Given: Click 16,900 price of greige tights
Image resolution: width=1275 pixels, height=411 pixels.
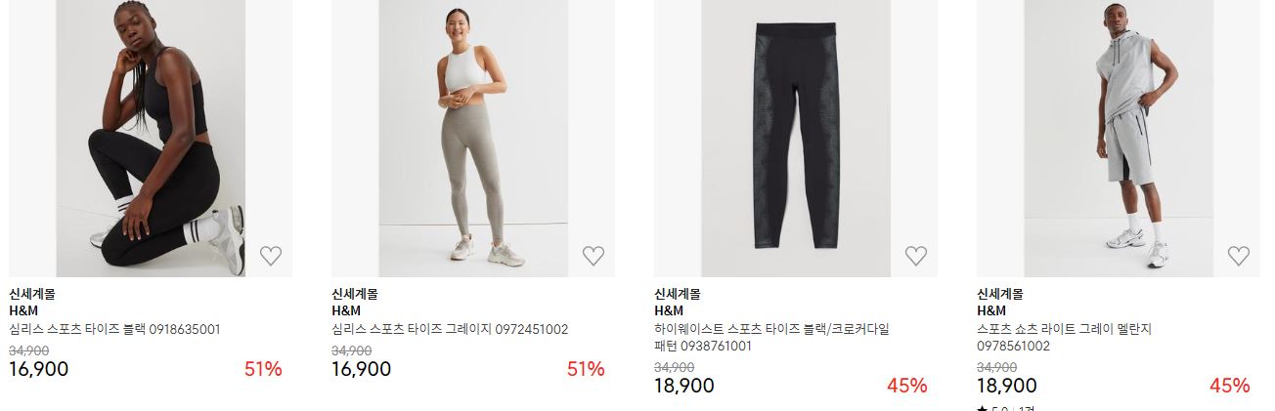Looking at the screenshot, I should (x=361, y=369).
